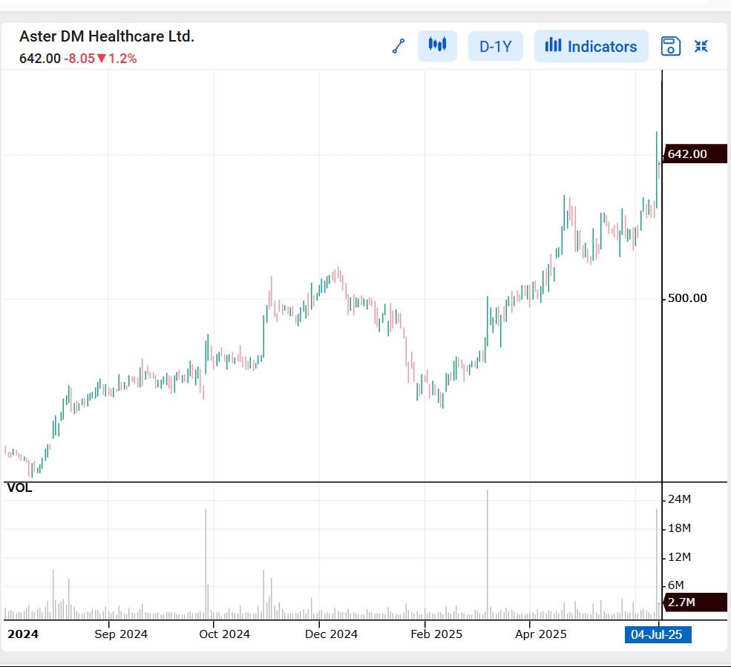Click the 12M volume axis label
This screenshot has height=667, width=731.
pyautogui.click(x=679, y=557)
